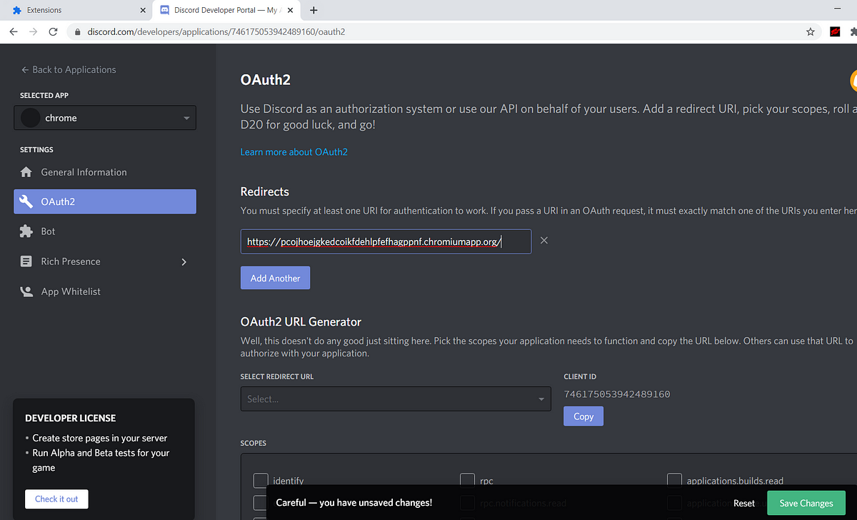Open a new tab with plus icon
The height and width of the screenshot is (520, 857).
tap(314, 10)
